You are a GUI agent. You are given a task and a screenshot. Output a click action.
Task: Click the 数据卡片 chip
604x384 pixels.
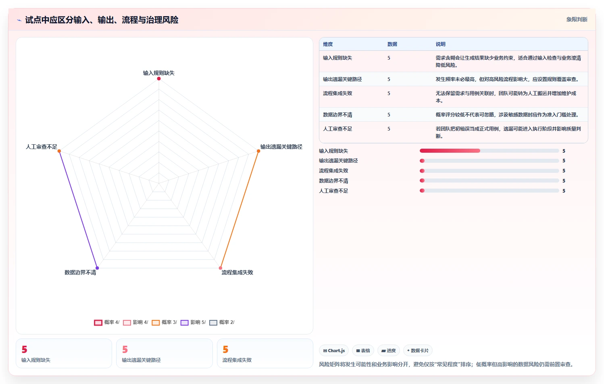tap(418, 351)
